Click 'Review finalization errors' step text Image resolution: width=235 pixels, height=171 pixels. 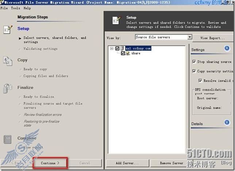[43, 115]
